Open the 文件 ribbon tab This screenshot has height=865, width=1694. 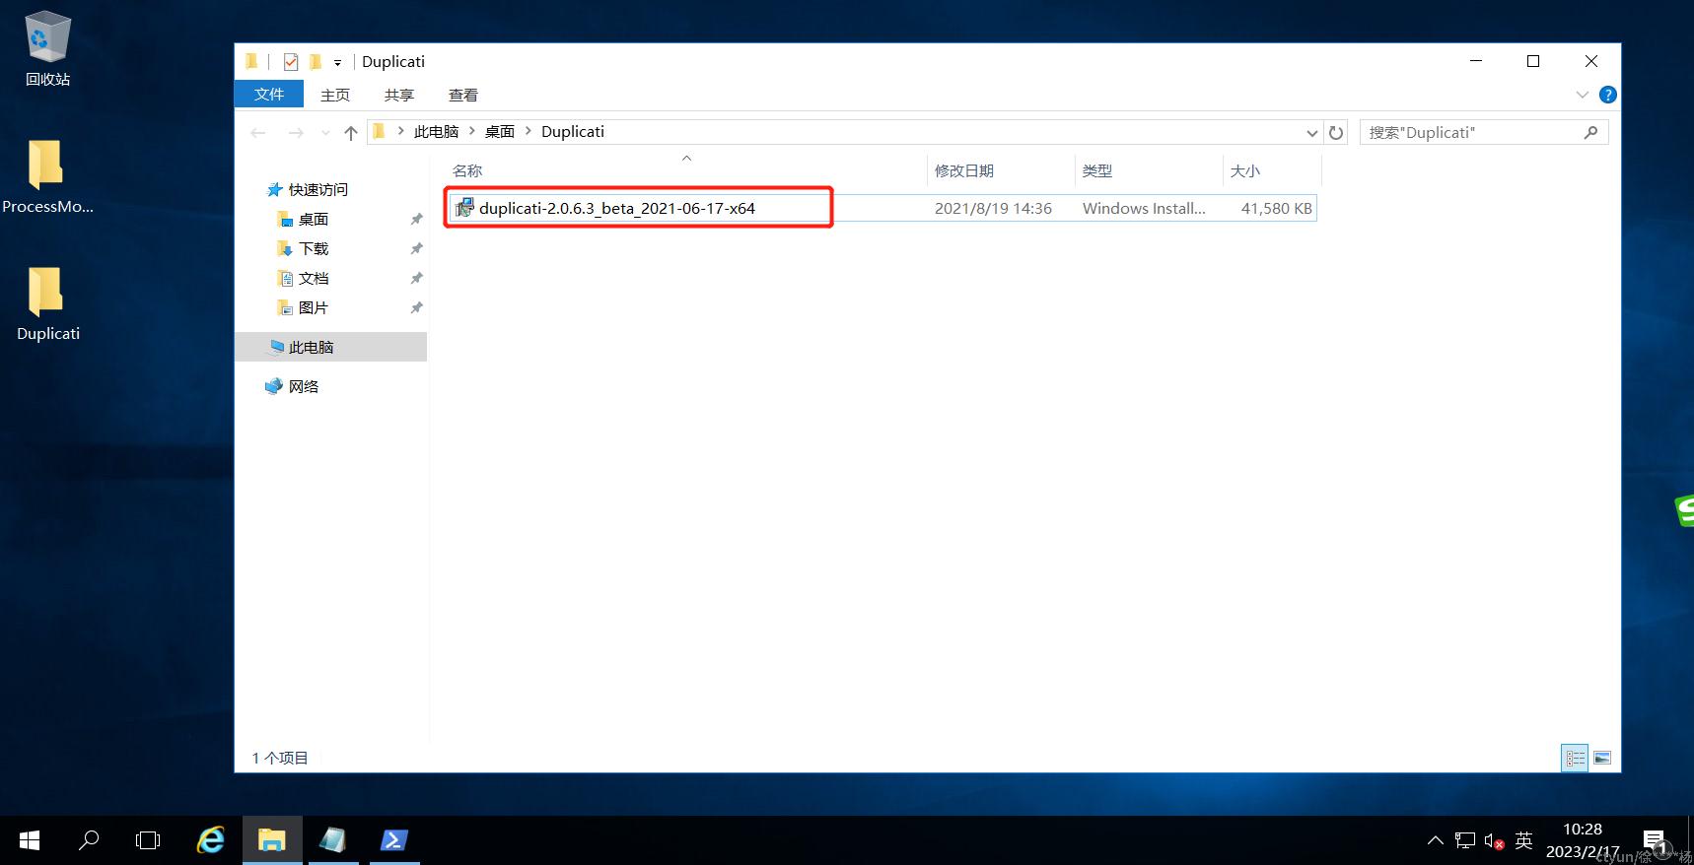pyautogui.click(x=268, y=95)
